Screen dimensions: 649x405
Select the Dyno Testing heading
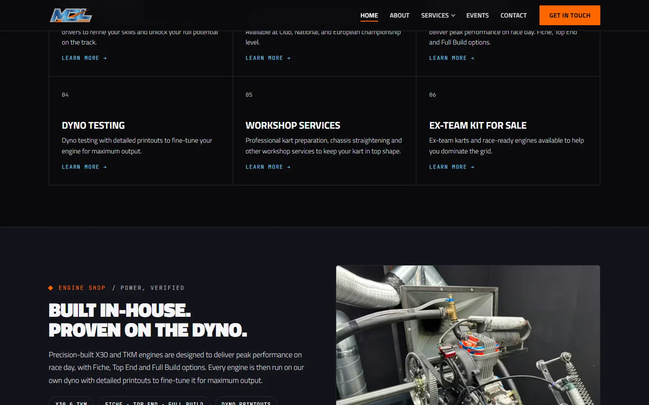[x=93, y=126]
